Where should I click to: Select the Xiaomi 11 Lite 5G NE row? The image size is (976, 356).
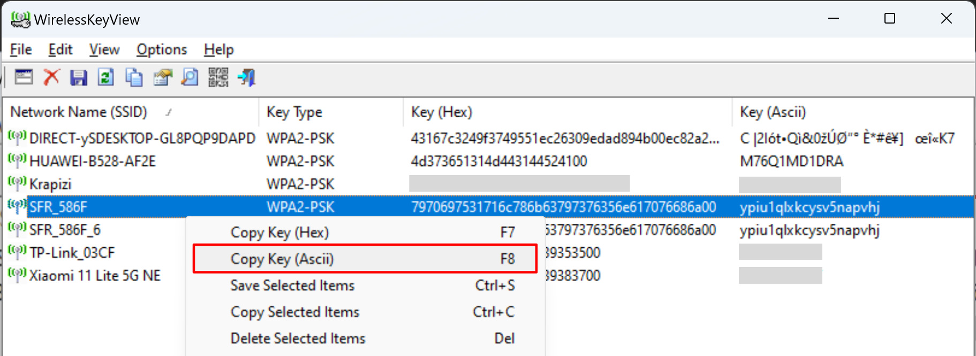95,276
